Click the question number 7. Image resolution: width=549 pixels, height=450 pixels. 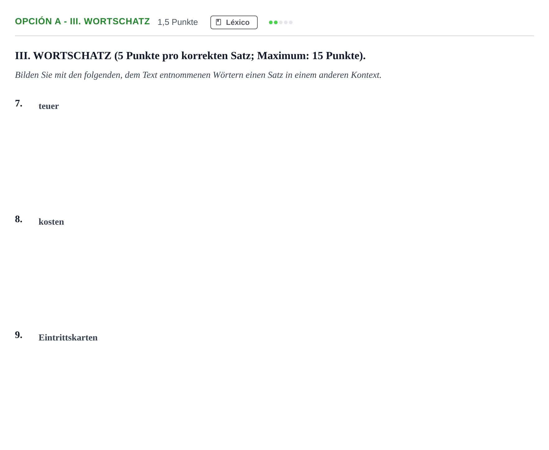coord(19,103)
